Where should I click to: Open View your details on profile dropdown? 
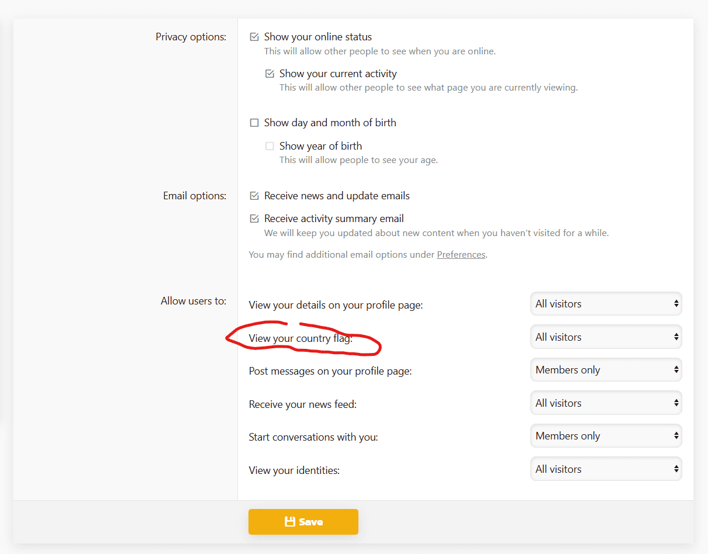click(x=606, y=304)
